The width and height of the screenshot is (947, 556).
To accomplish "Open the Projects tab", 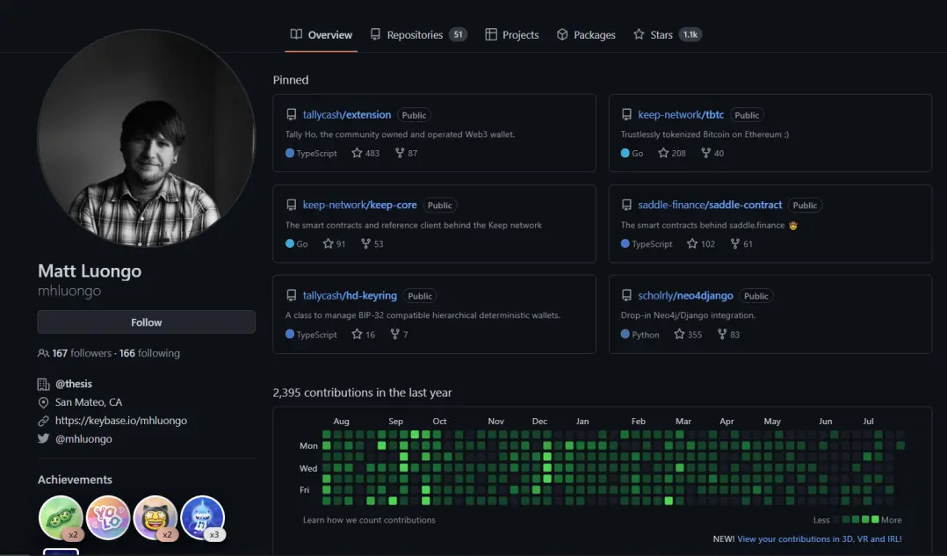I will pyautogui.click(x=511, y=35).
